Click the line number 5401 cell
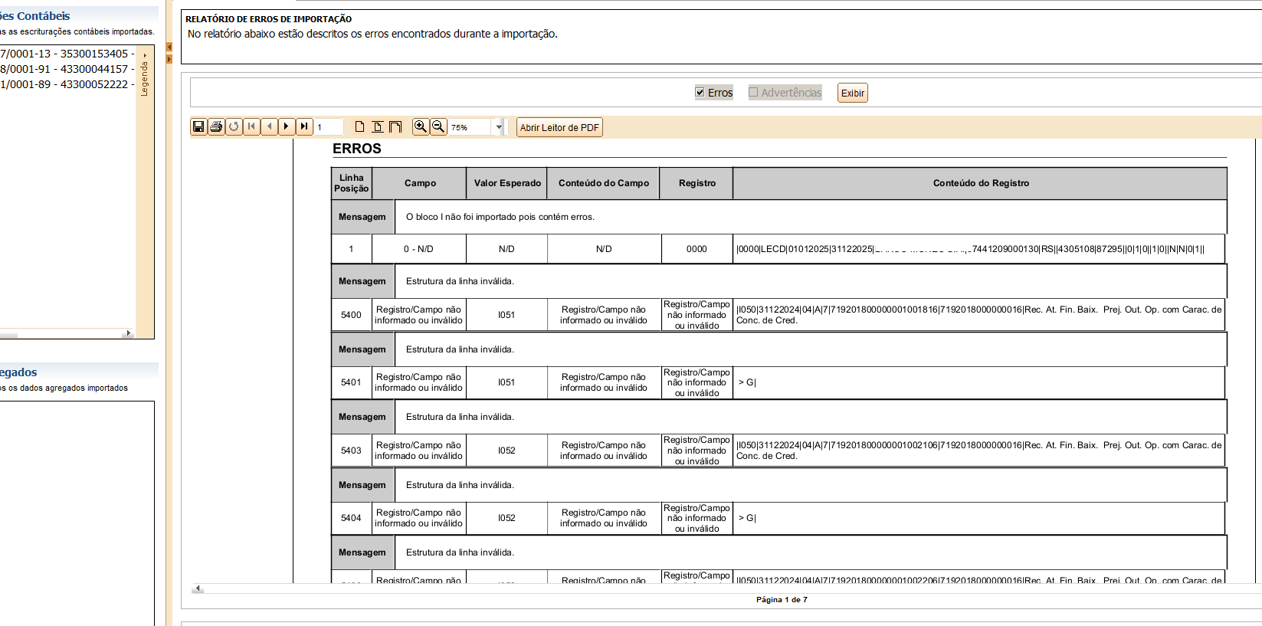Image resolution: width=1262 pixels, height=626 pixels. pyautogui.click(x=351, y=382)
